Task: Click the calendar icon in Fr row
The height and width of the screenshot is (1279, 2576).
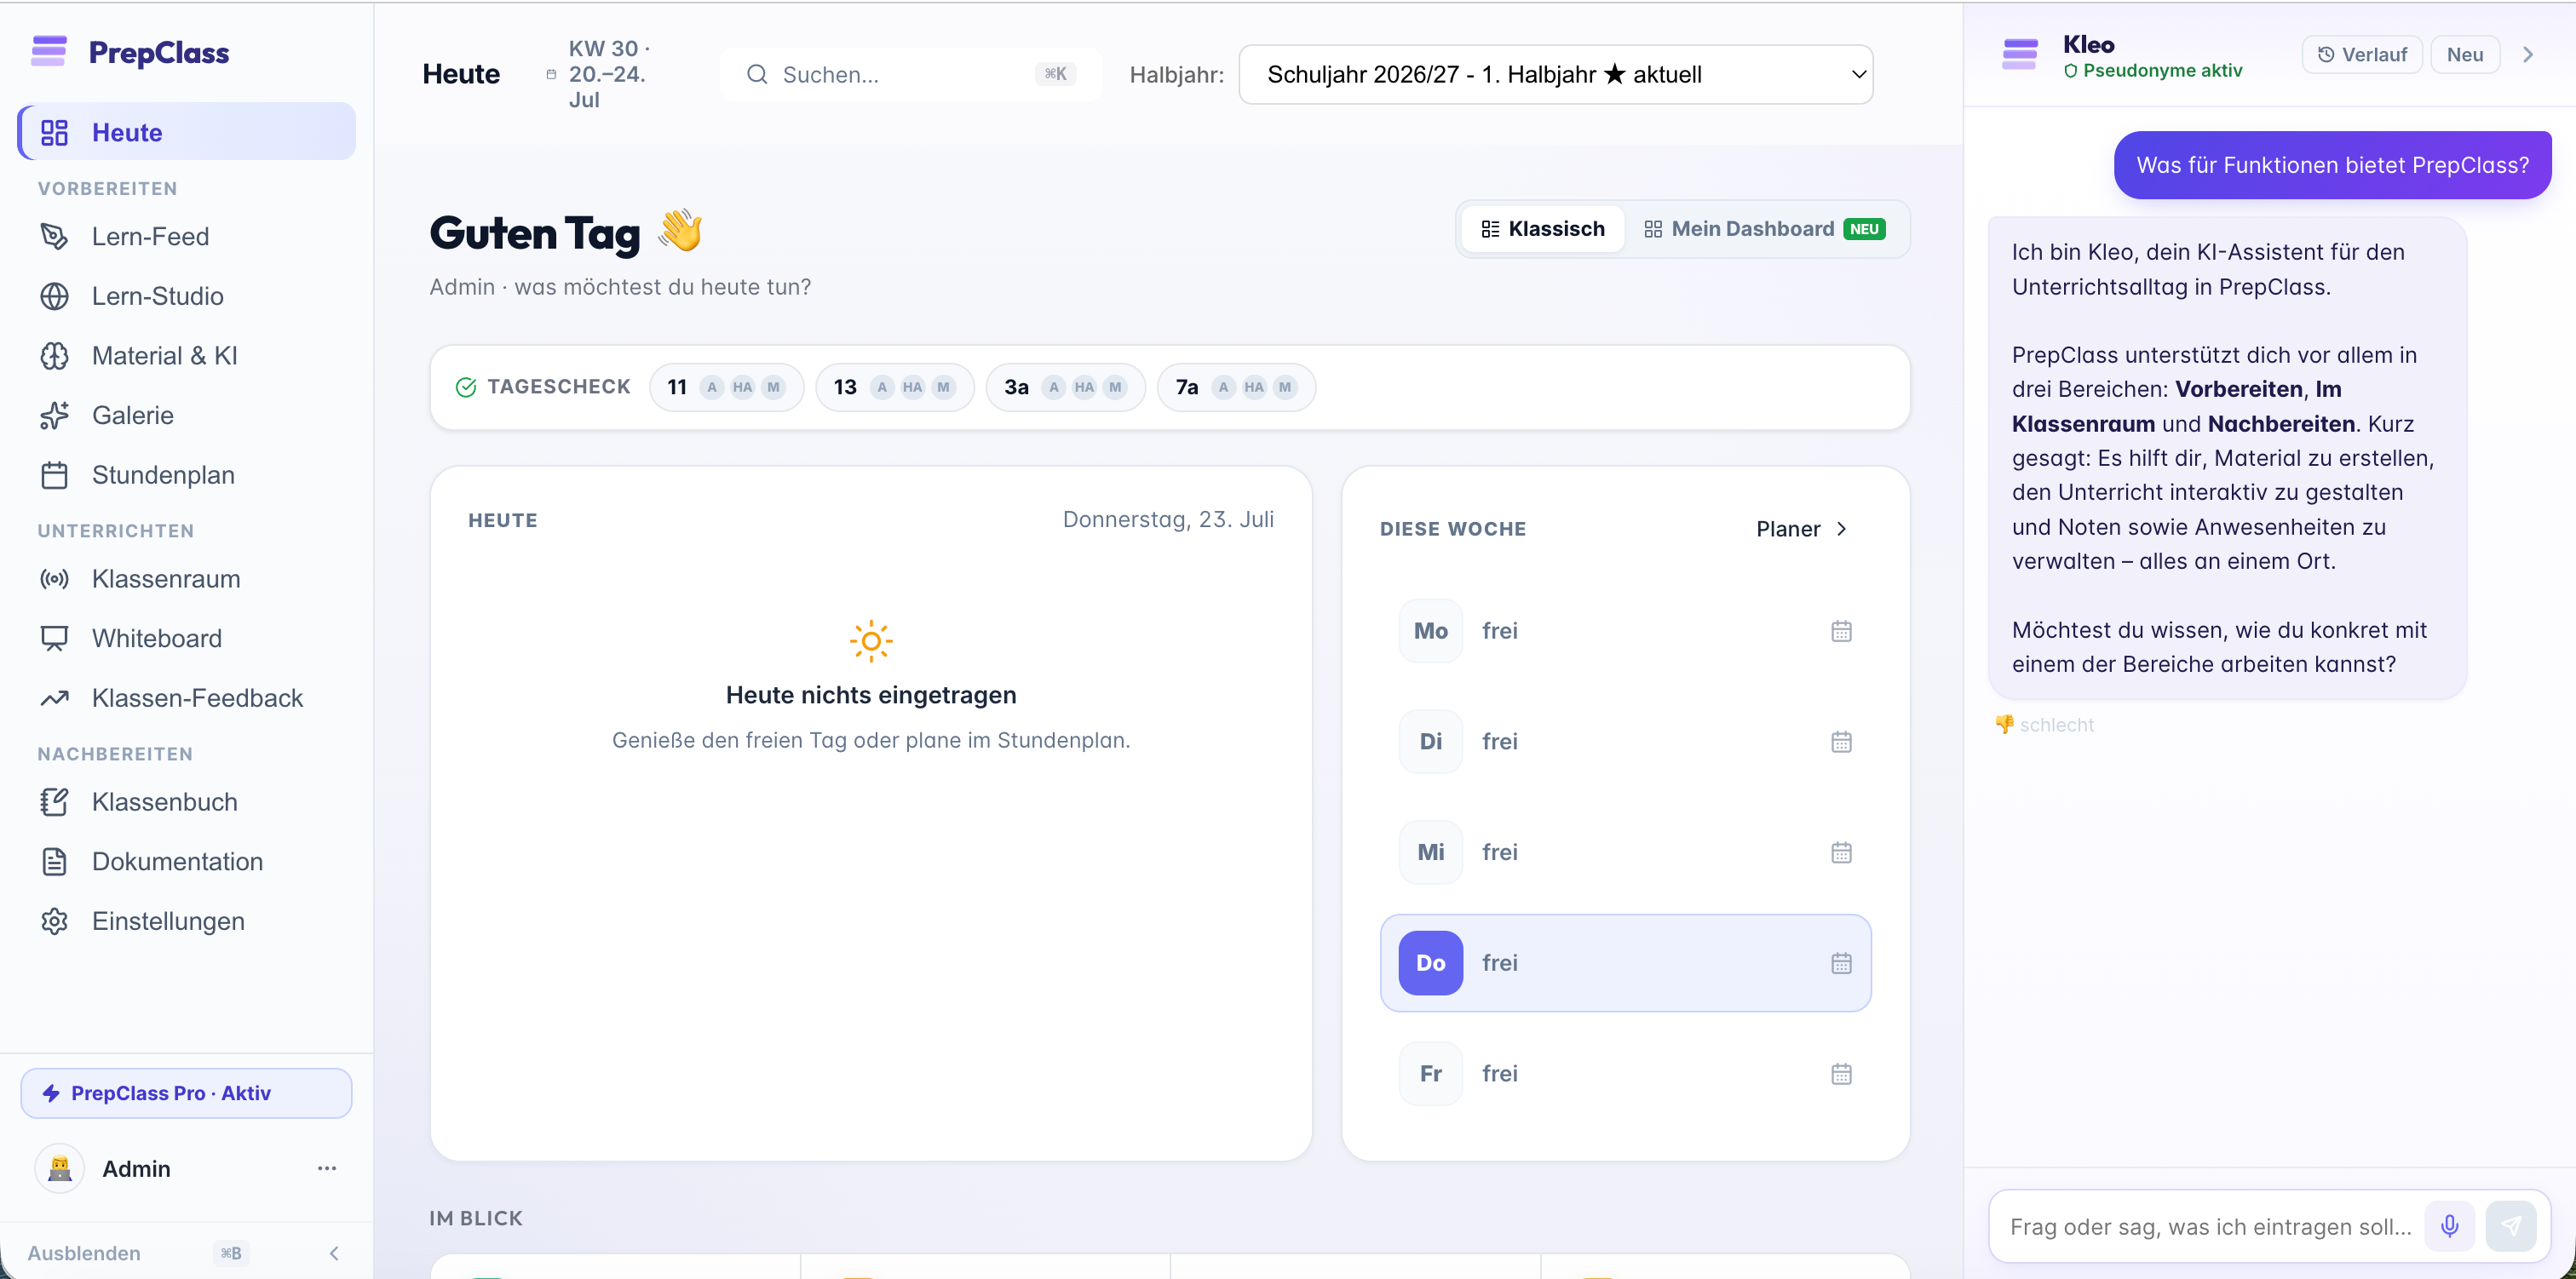Action: (1841, 1074)
